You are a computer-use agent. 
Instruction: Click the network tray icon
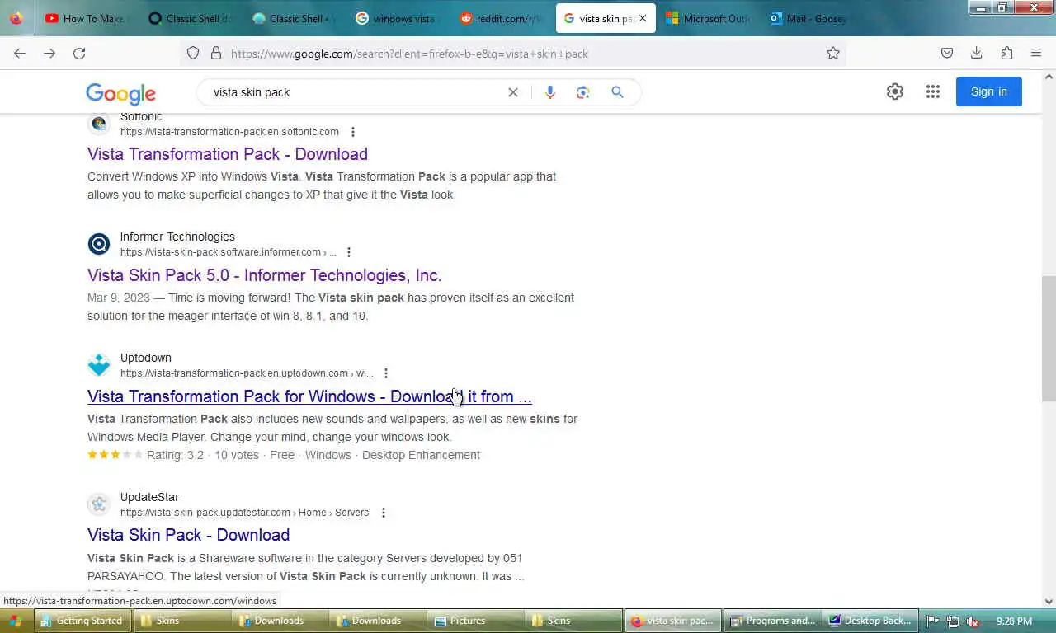[953, 621]
